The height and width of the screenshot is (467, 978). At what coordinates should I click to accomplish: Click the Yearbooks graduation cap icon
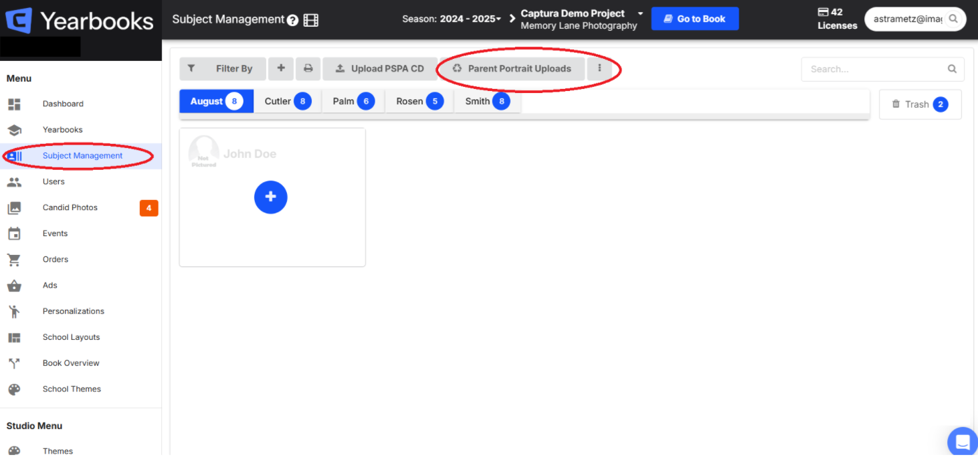tap(14, 130)
